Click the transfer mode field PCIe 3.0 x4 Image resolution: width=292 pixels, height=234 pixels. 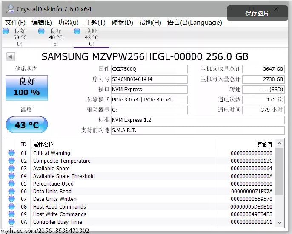point(149,100)
